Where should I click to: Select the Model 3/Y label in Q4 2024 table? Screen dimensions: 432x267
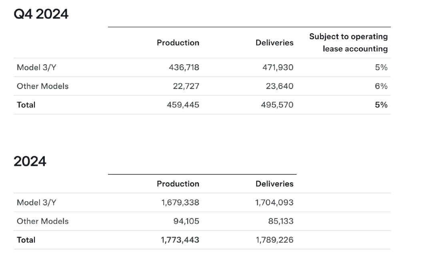coord(36,67)
